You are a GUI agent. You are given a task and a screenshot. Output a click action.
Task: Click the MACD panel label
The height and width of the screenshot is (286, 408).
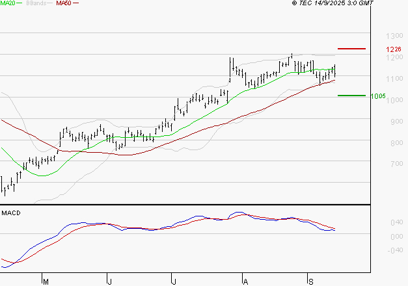[11, 213]
